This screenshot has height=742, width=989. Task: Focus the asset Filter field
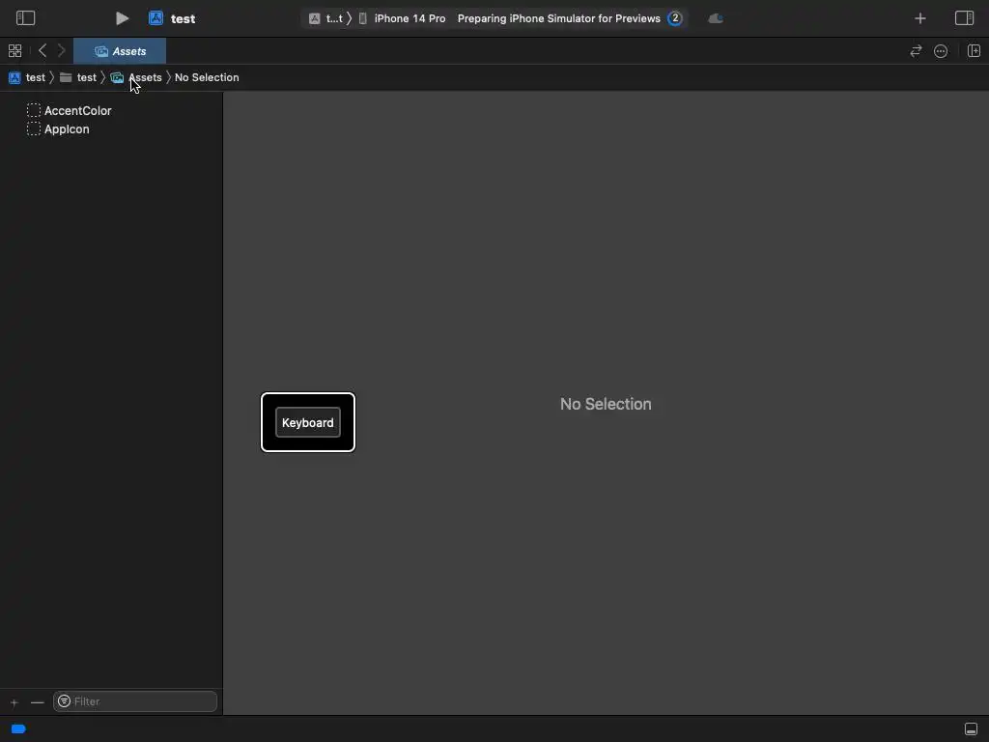(x=135, y=701)
